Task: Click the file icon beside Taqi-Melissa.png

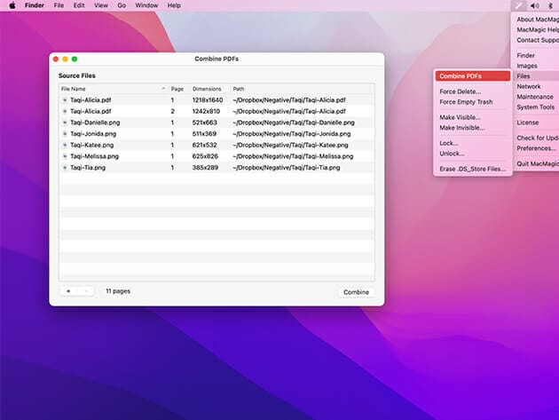Action: coord(65,156)
